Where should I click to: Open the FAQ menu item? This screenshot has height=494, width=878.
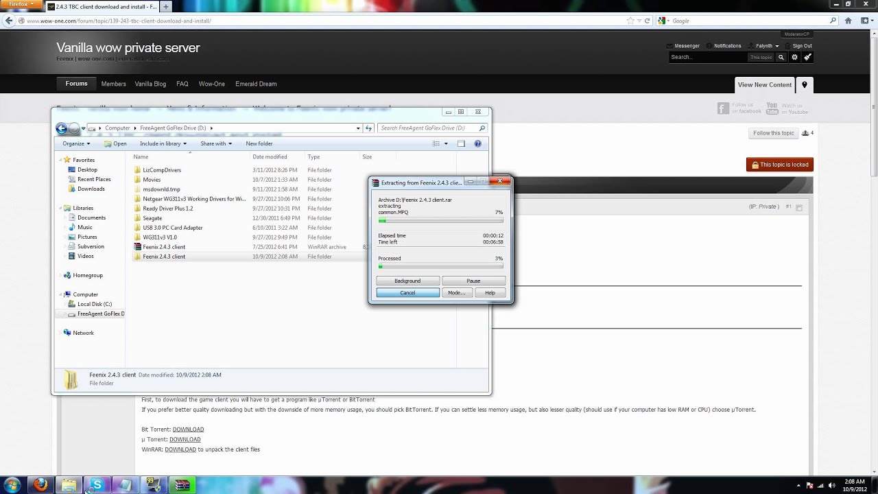182,84
